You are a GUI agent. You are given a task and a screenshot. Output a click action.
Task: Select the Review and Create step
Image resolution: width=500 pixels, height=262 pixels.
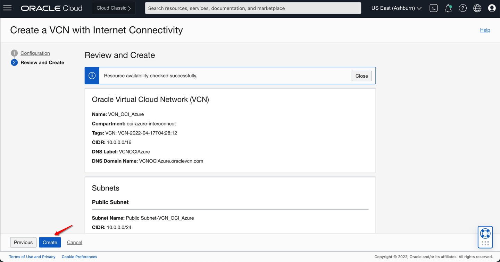pyautogui.click(x=42, y=62)
